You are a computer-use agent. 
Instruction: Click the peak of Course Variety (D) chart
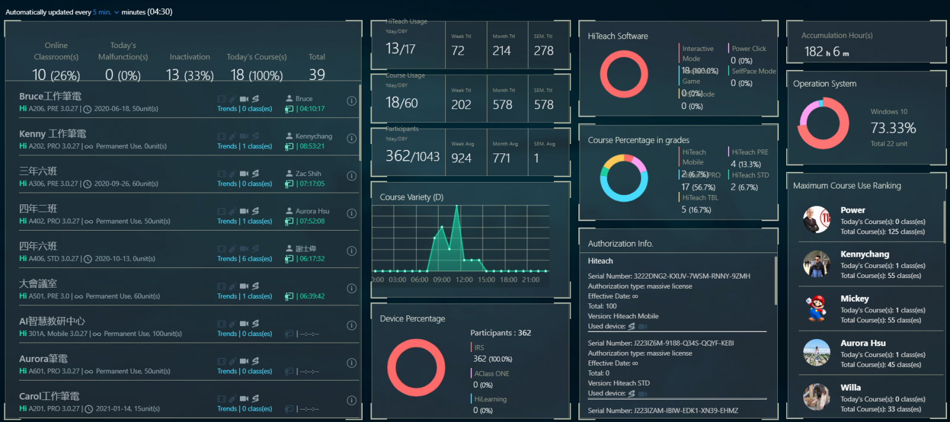(x=457, y=206)
